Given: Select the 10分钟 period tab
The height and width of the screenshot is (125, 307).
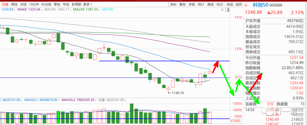Looking at the screenshot, I should click(x=34, y=4).
